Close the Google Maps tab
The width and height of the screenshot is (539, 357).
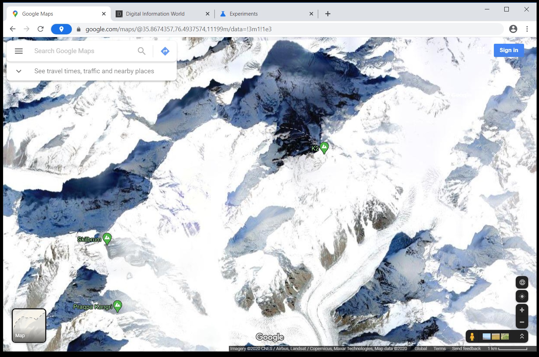click(104, 14)
